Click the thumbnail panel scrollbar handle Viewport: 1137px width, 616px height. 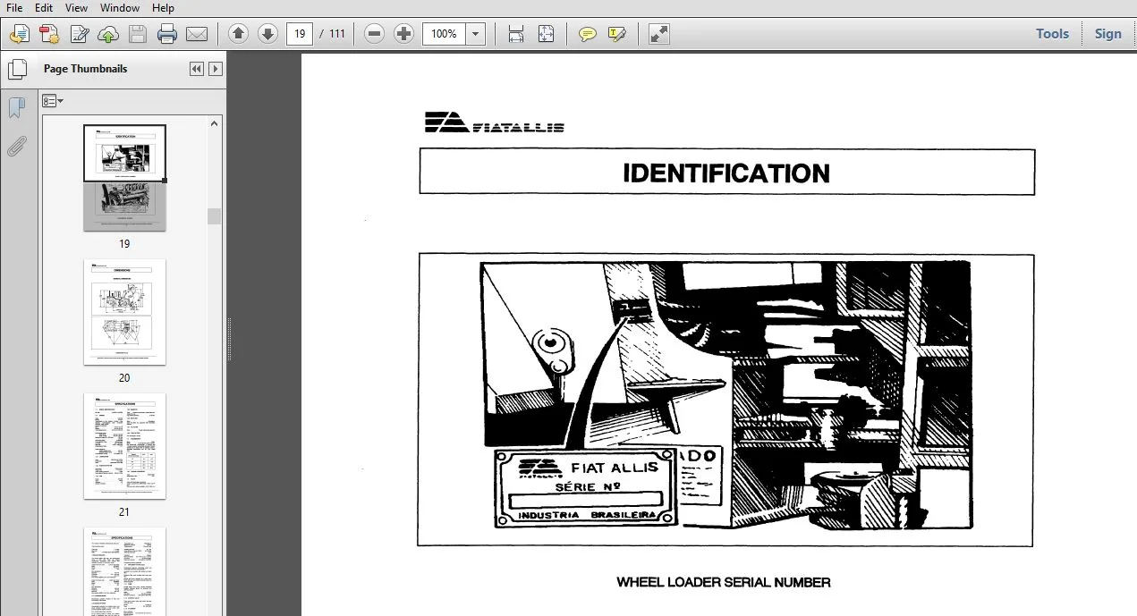214,215
